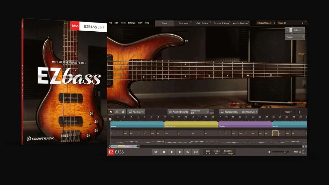The height and width of the screenshot is (185, 329).
Task: Click bar 17 on the timeline ruler
Action: pyautogui.click(x=220, y=117)
